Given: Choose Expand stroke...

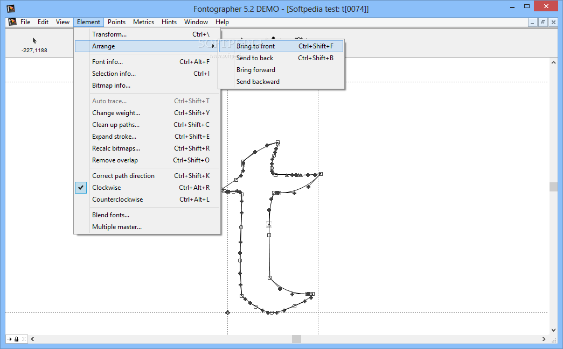Looking at the screenshot, I should click(x=147, y=137).
